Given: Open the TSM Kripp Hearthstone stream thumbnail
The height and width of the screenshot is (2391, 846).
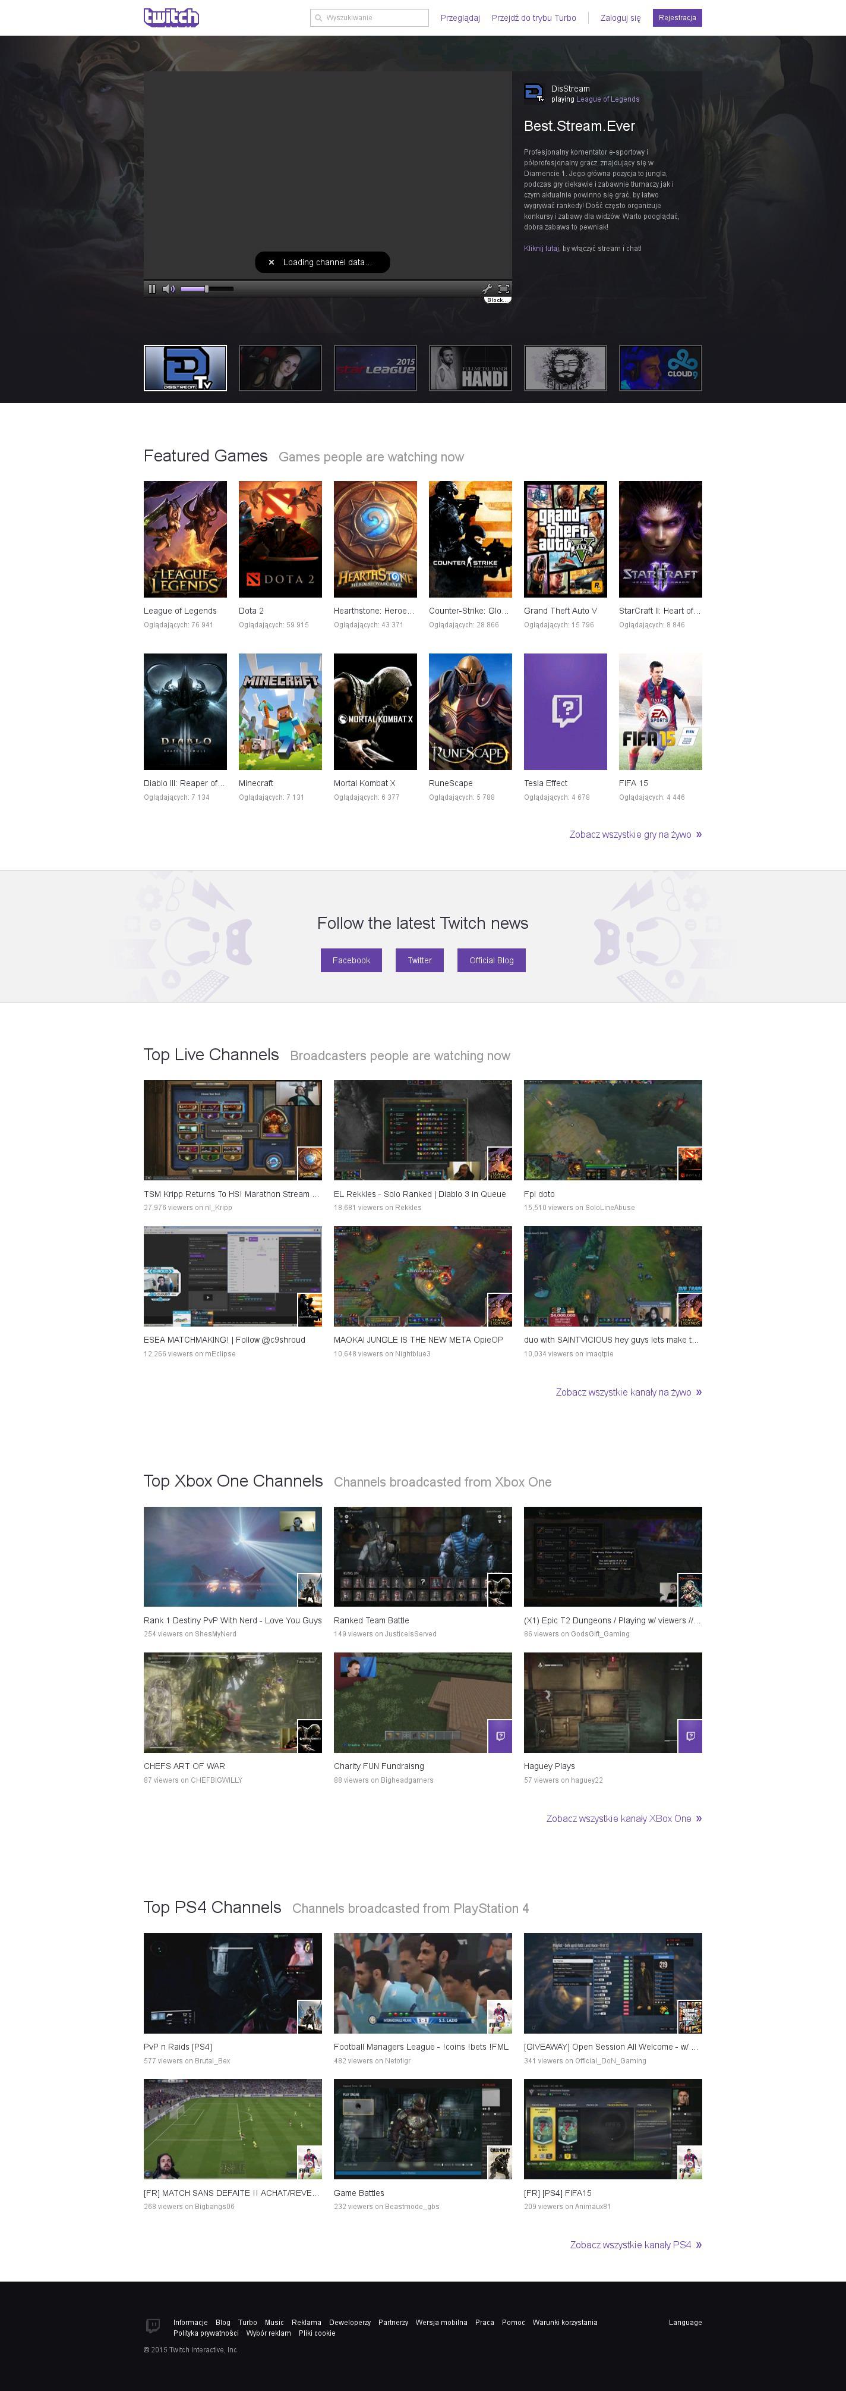Looking at the screenshot, I should pyautogui.click(x=233, y=1130).
